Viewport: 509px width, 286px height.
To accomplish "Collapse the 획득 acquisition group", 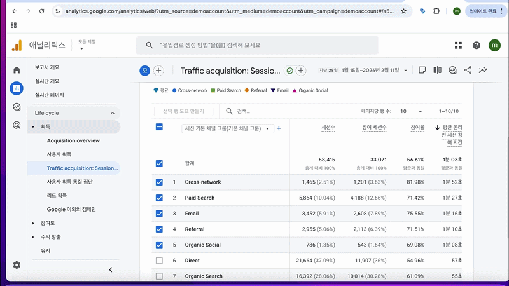I will (33, 126).
